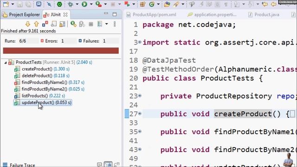Image resolution: width=297 pixels, height=167 pixels.
Task: Close the JUnit view tab
Action: point(65,14)
